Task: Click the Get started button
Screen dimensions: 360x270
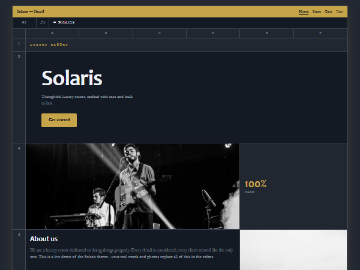Action: (x=59, y=120)
